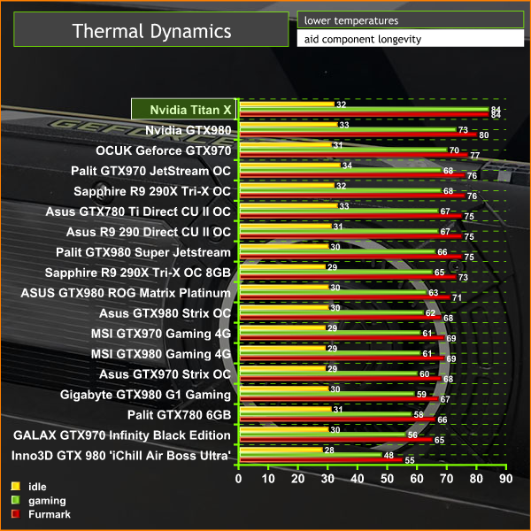
Task: Click the red Furmark legend swatch
Action: 16,514
